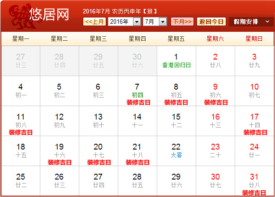Click the 悠居网 monkey logo icon

(16, 15)
